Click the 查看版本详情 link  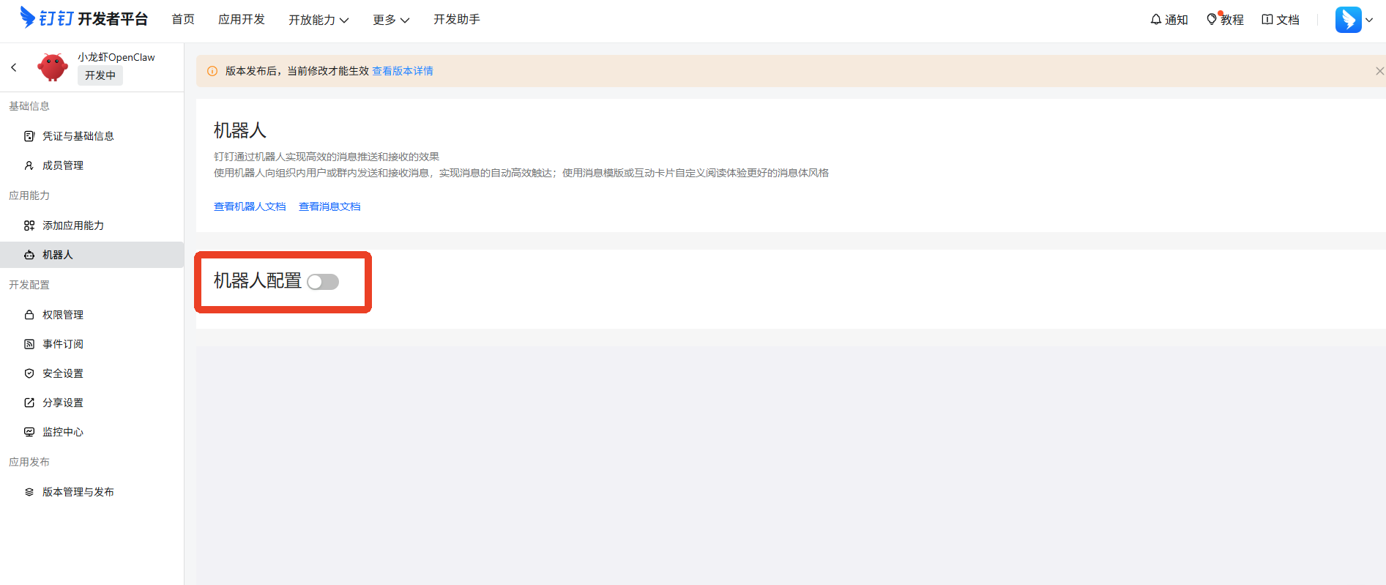[x=403, y=71]
